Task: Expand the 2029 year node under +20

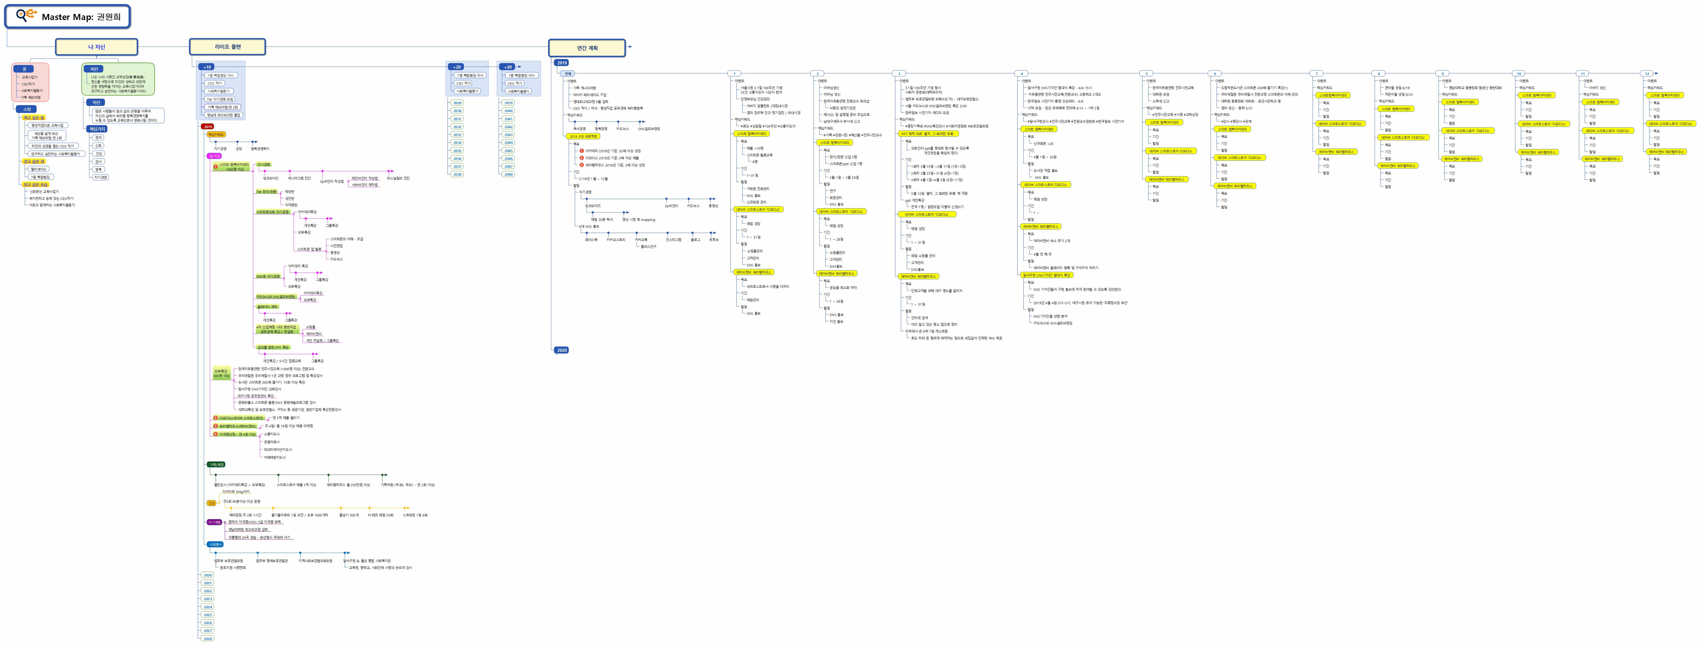Action: point(457,103)
